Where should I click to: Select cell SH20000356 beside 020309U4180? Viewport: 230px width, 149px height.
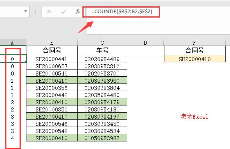[x=52, y=109]
